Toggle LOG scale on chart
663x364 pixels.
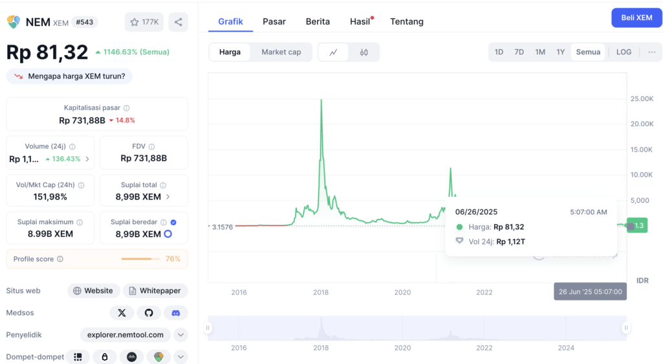[624, 52]
